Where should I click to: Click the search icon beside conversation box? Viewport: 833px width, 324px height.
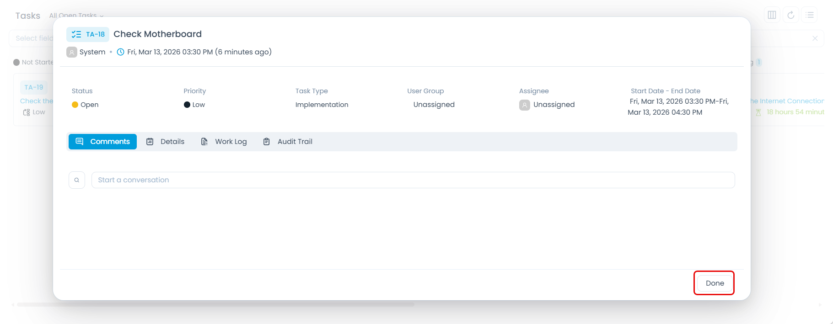77,180
